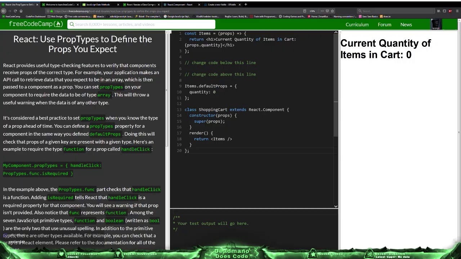This screenshot has width=461, height=259.
Task: Close the 'React: Use PropTypes' tab
Action: pyautogui.click(x=37, y=5)
